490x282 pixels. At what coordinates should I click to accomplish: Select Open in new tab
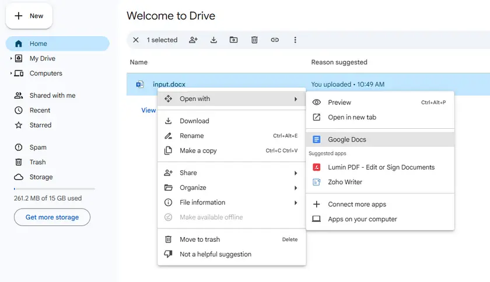pyautogui.click(x=380, y=117)
